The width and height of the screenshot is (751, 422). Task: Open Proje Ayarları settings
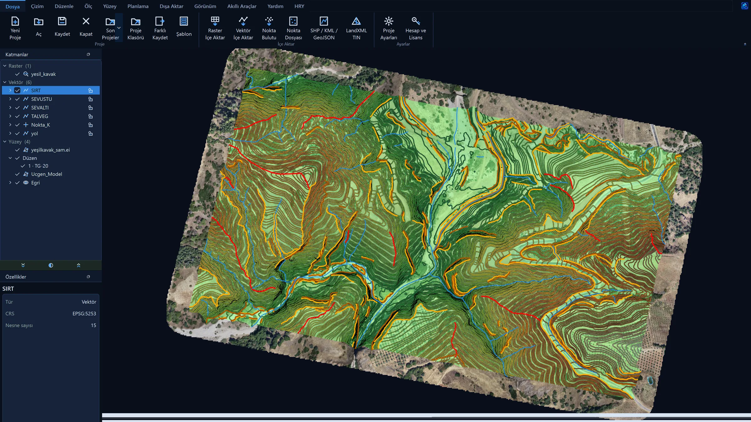(388, 28)
